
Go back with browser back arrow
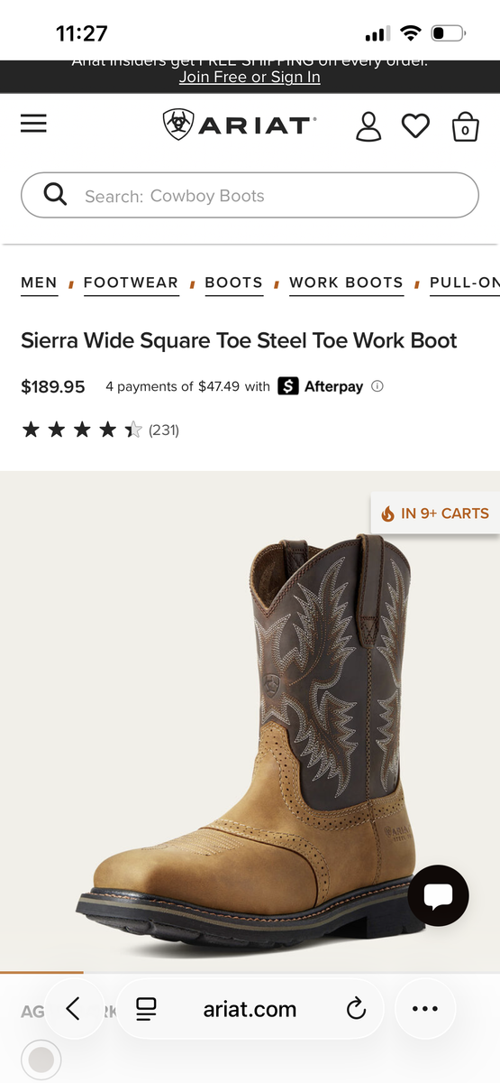pos(73,1008)
